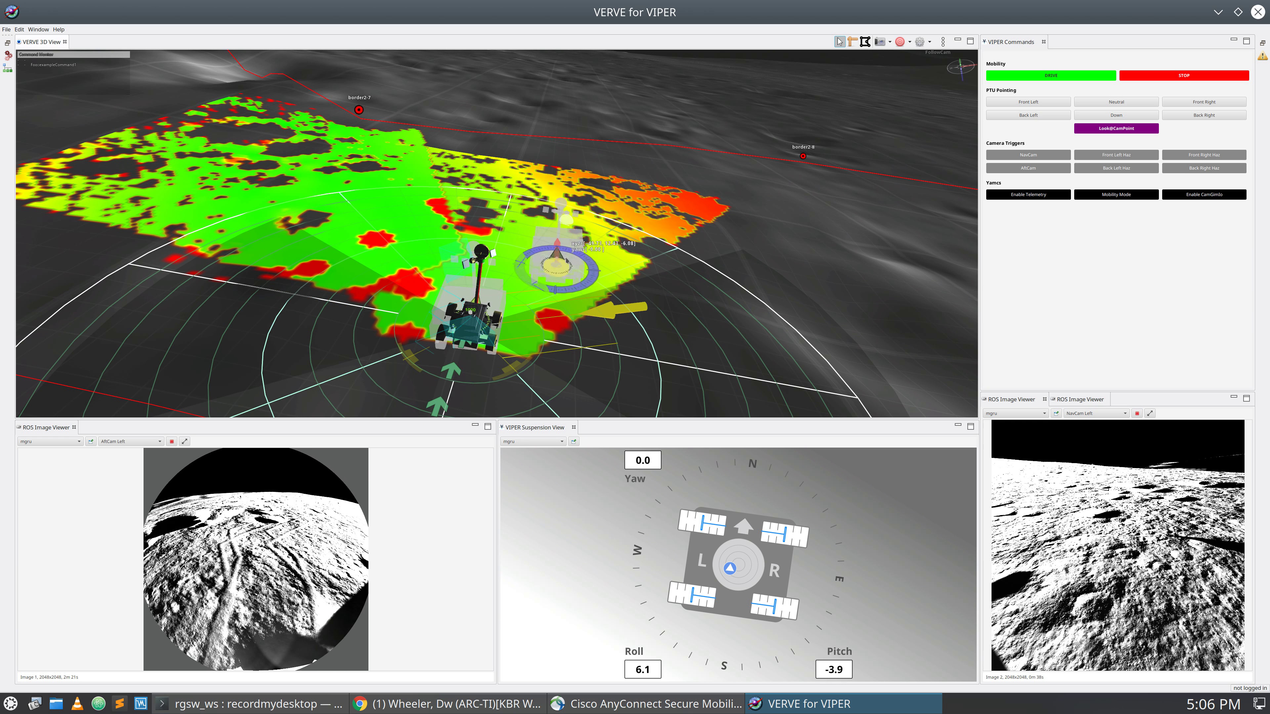The width and height of the screenshot is (1270, 714).
Task: Open mgru dropdown in AftCam image viewer
Action: 50,442
